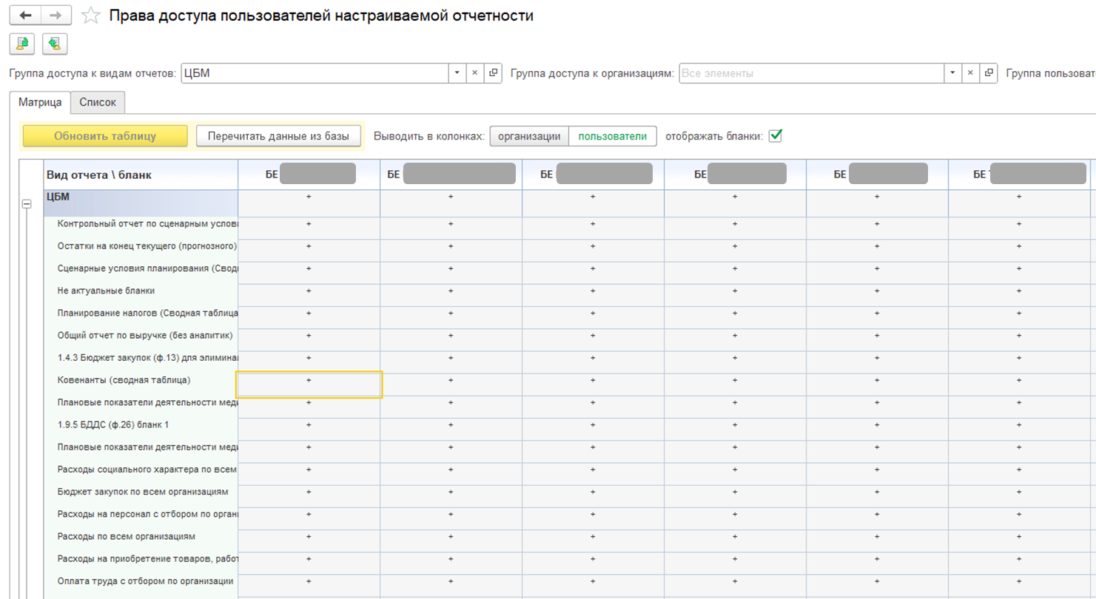Clear the ЦБМ report group field
1096x599 pixels.
tap(475, 73)
